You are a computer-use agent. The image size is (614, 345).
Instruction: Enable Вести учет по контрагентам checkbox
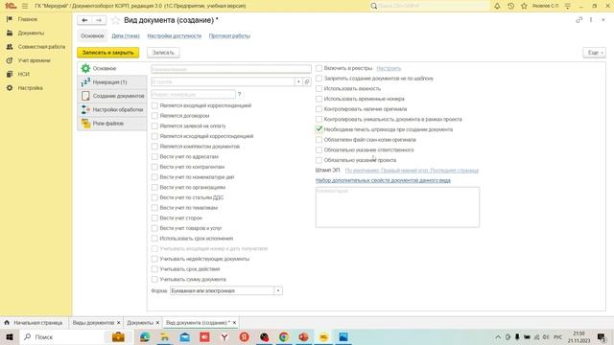pos(154,167)
